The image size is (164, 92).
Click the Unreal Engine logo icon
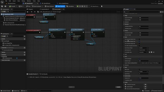pyautogui.click(x=2, y=2)
